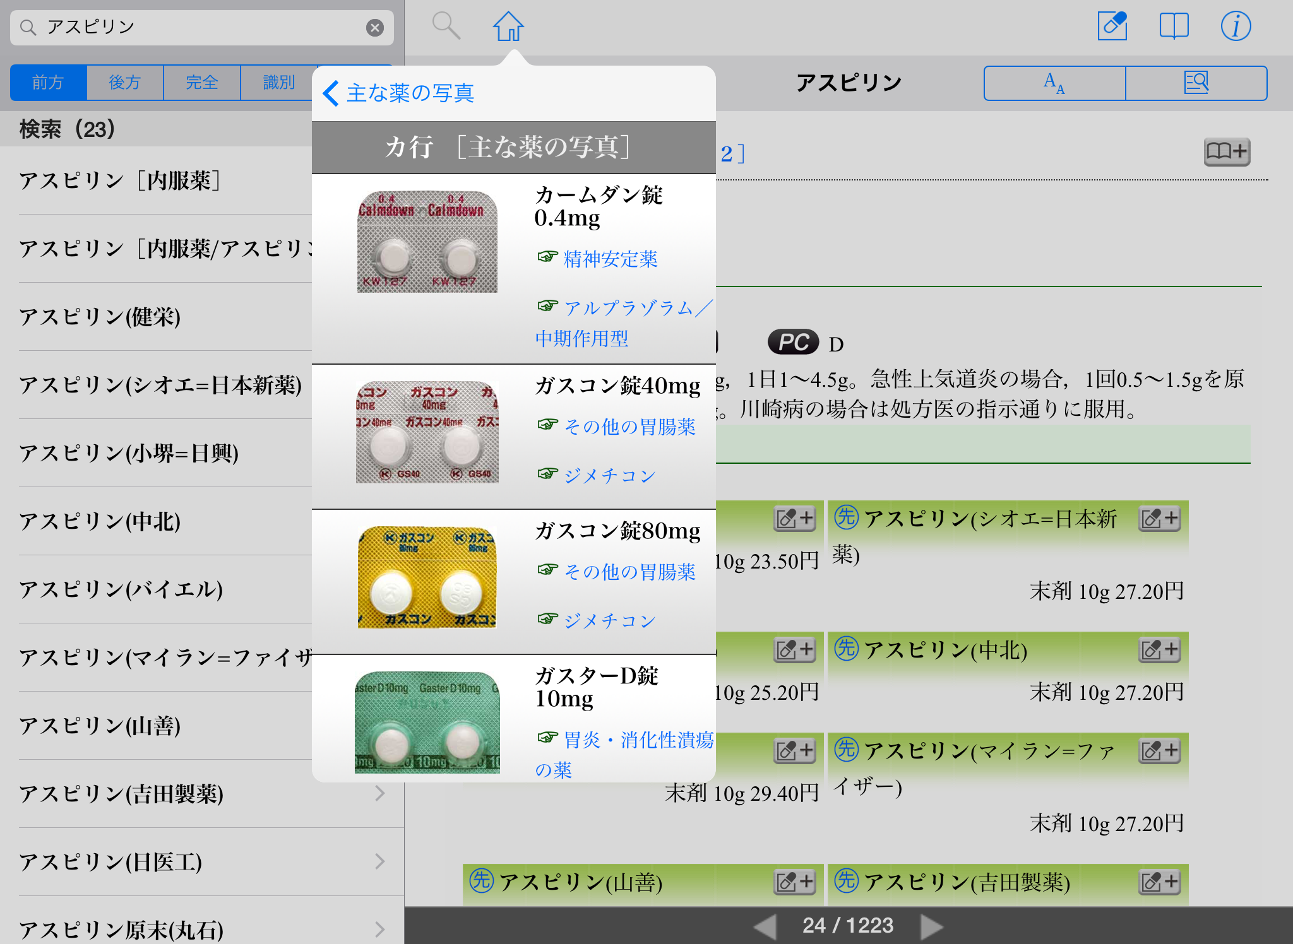Clear the アスピリン search field

pyautogui.click(x=375, y=27)
